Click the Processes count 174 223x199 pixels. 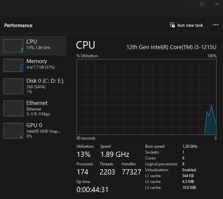82,172
